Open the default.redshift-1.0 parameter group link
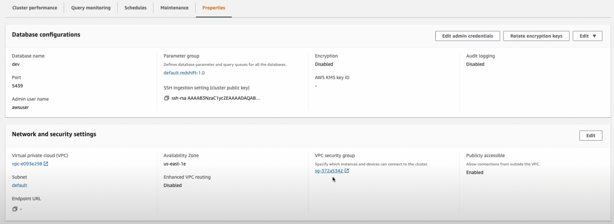The width and height of the screenshot is (614, 224). point(184,73)
